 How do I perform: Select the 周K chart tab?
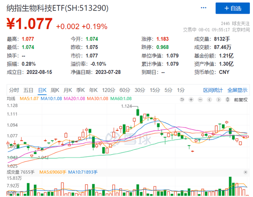(55, 90)
